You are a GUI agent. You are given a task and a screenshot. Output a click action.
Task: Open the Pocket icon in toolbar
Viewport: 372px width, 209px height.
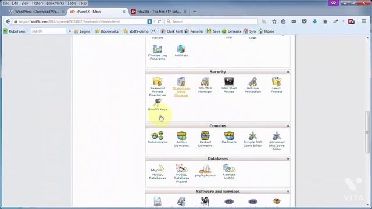click(304, 21)
